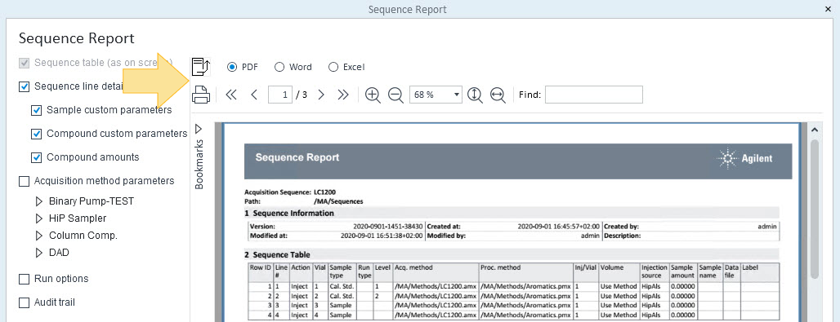The width and height of the screenshot is (840, 322).
Task: Click the Find text field
Action: pyautogui.click(x=593, y=95)
